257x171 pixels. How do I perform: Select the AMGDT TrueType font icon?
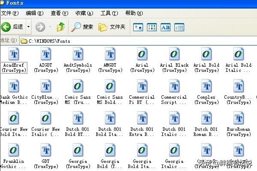[x=110, y=54]
